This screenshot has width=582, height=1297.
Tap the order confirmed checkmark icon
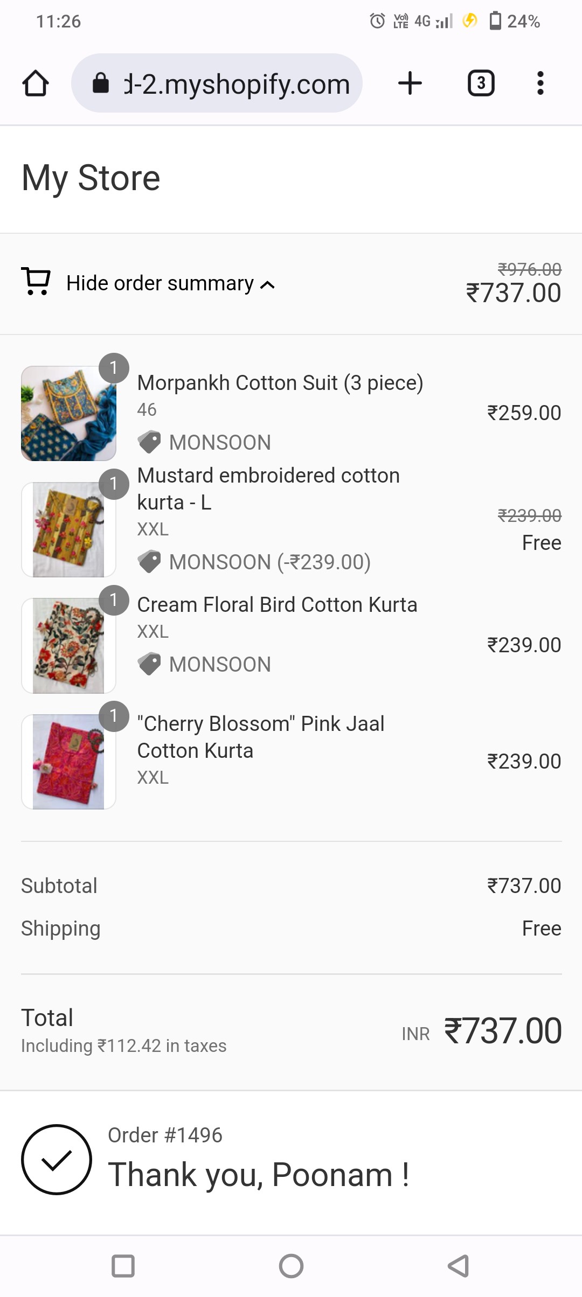tap(57, 1159)
